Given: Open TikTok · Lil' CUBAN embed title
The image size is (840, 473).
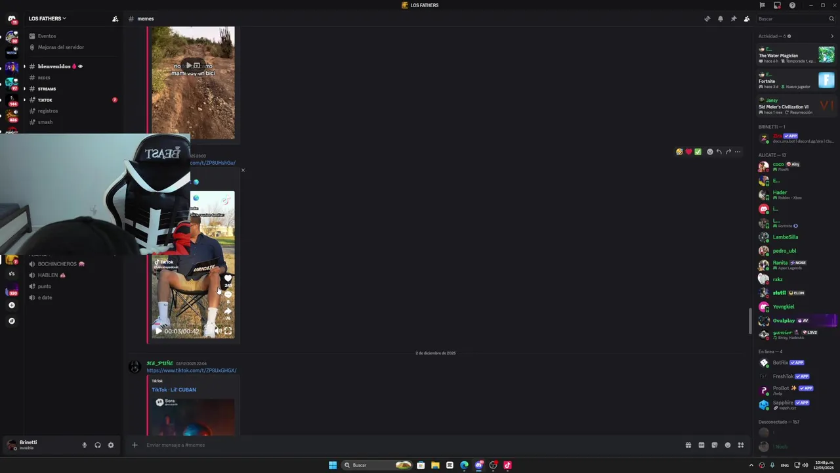Looking at the screenshot, I should point(174,390).
